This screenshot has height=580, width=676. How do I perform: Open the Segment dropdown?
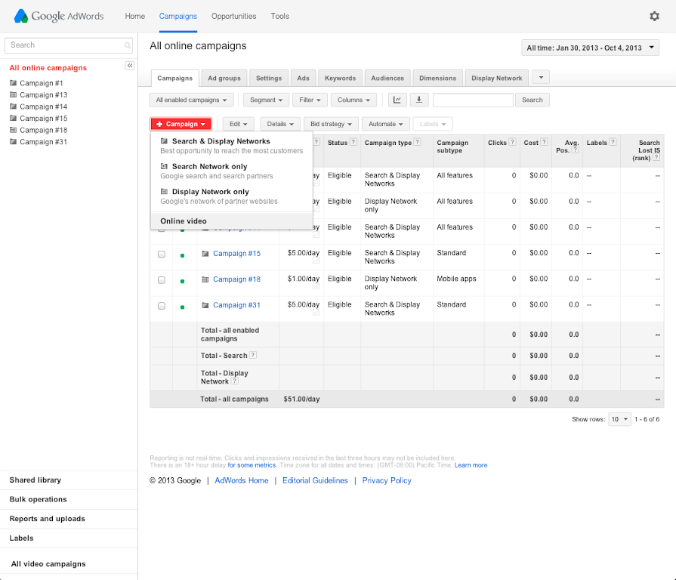click(x=266, y=100)
